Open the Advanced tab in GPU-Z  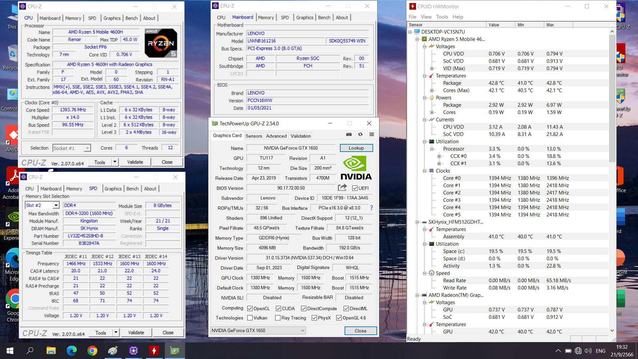[x=276, y=136]
